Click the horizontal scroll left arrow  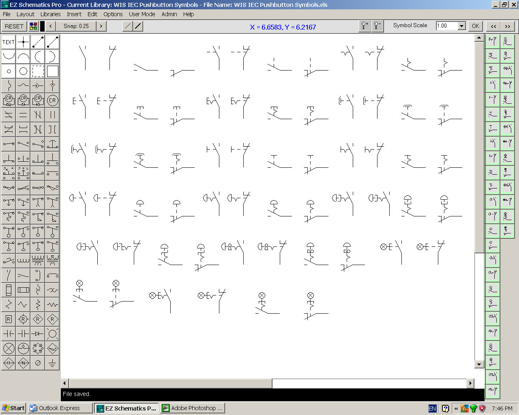coord(65,383)
